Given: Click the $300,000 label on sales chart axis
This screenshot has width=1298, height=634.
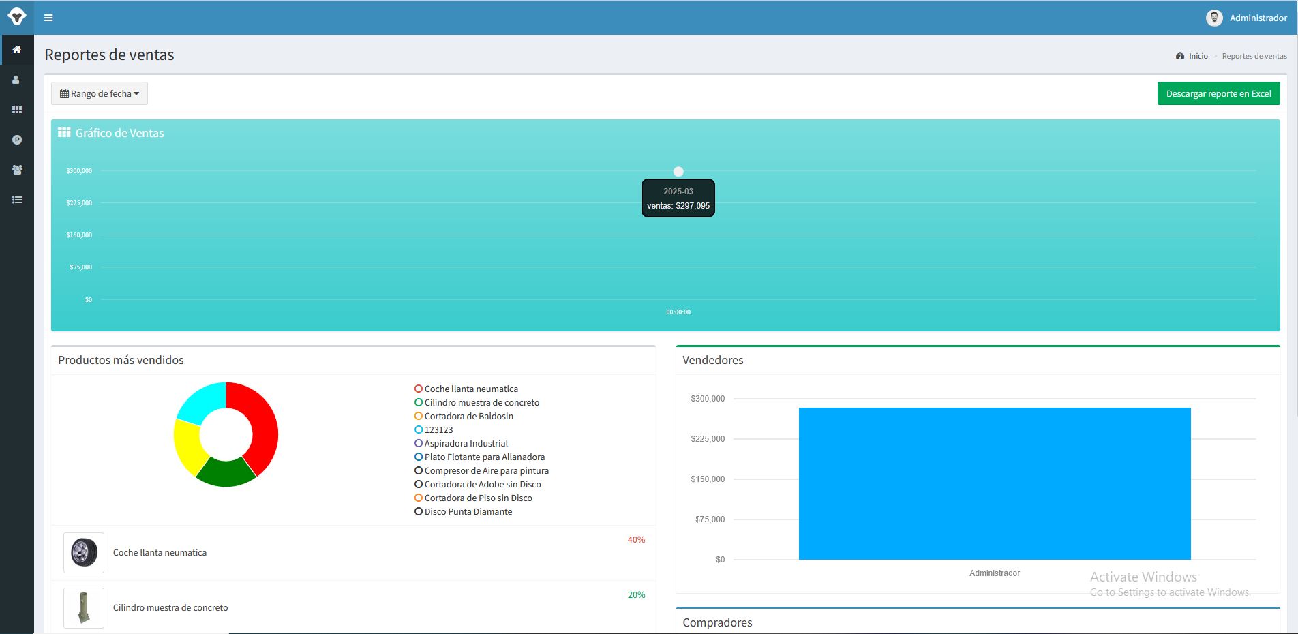Looking at the screenshot, I should [x=79, y=171].
